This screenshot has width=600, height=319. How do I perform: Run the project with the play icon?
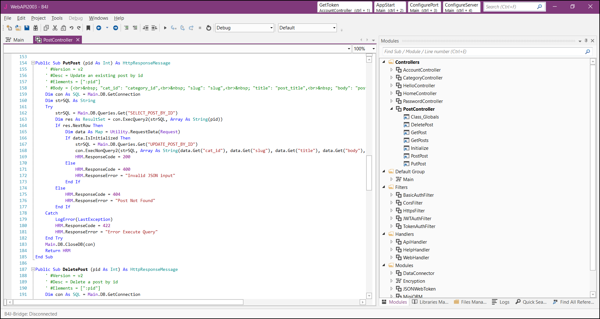coord(165,28)
